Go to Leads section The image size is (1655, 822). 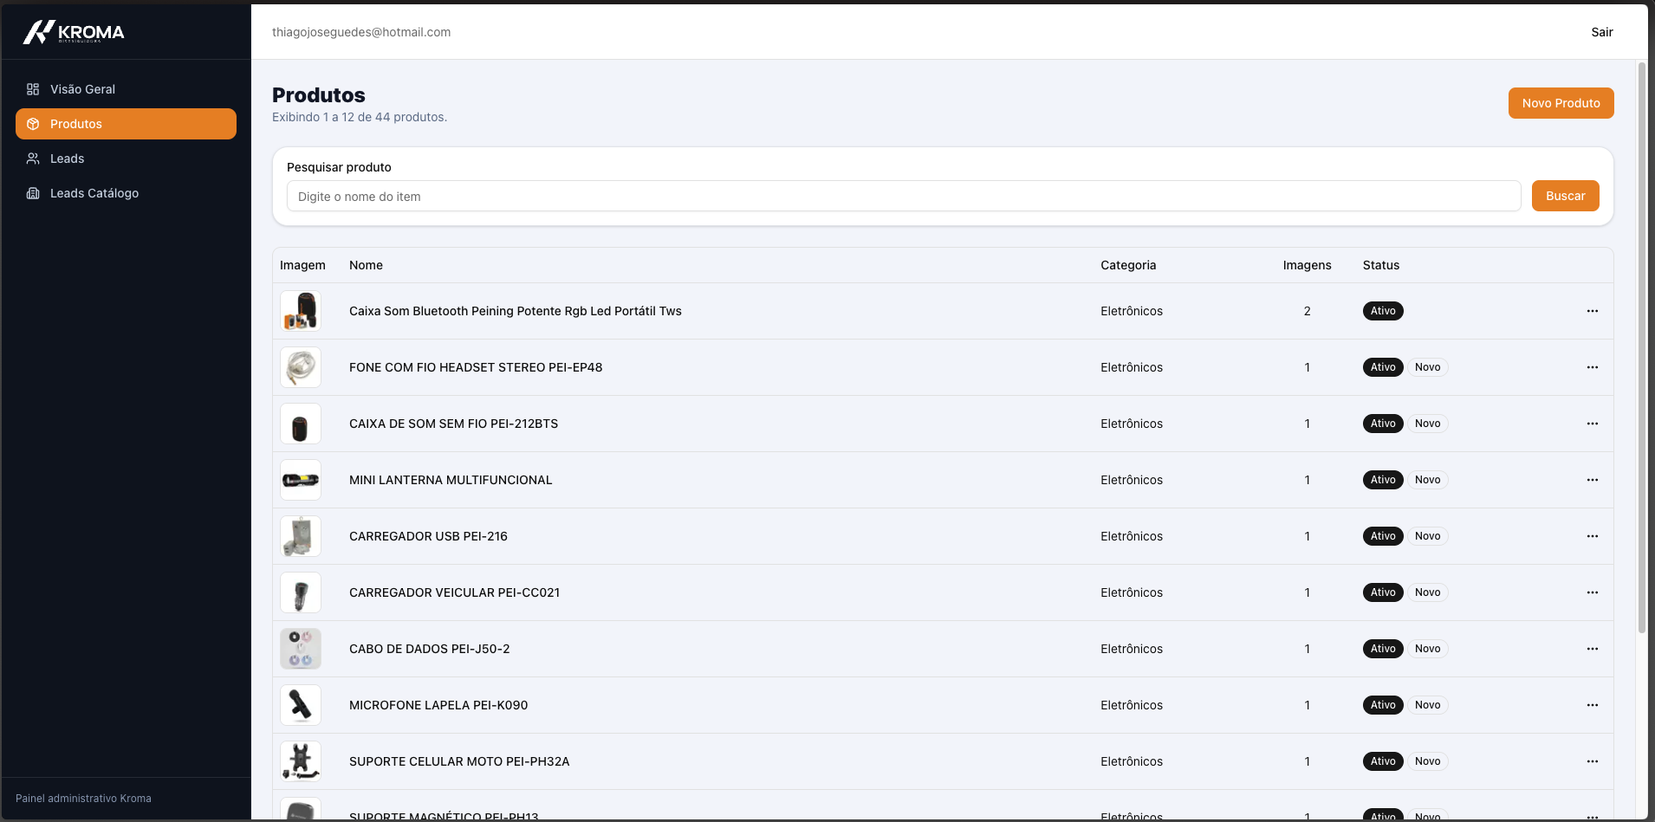pos(126,159)
